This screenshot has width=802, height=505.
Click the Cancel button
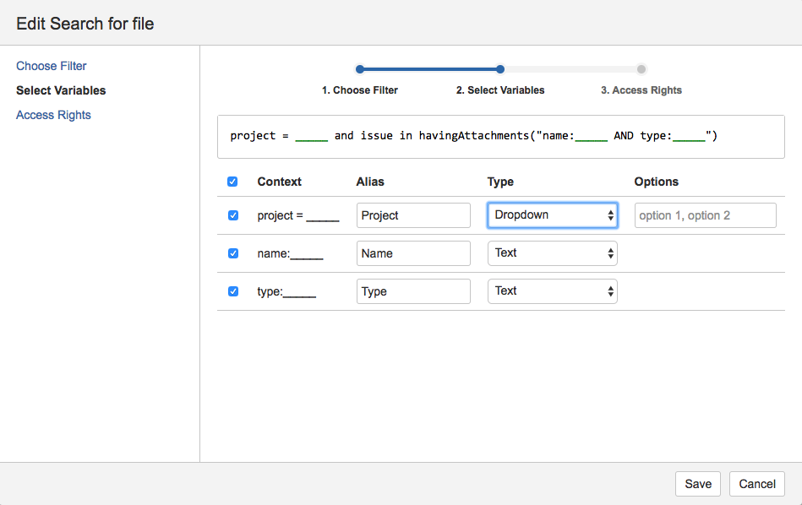click(756, 484)
